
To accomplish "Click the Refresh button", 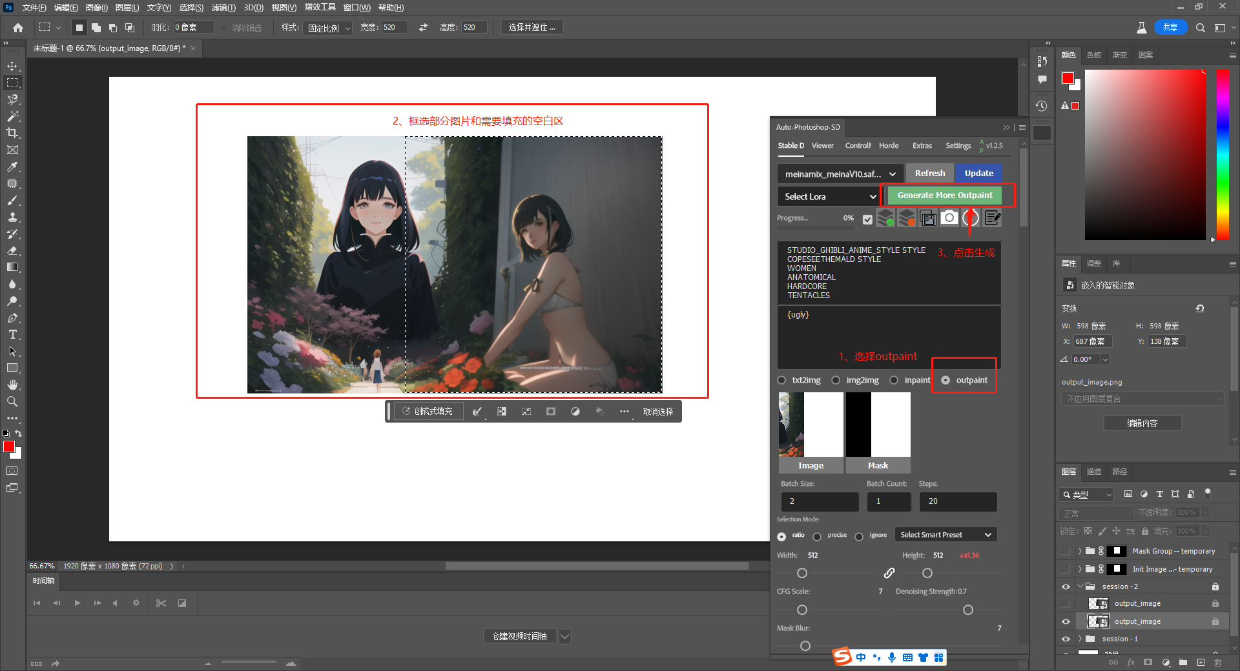I will (929, 173).
